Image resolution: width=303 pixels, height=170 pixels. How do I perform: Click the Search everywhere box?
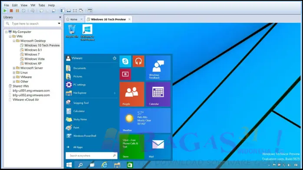[92, 156]
